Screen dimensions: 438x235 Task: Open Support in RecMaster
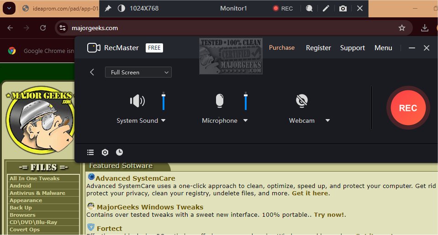[353, 48]
